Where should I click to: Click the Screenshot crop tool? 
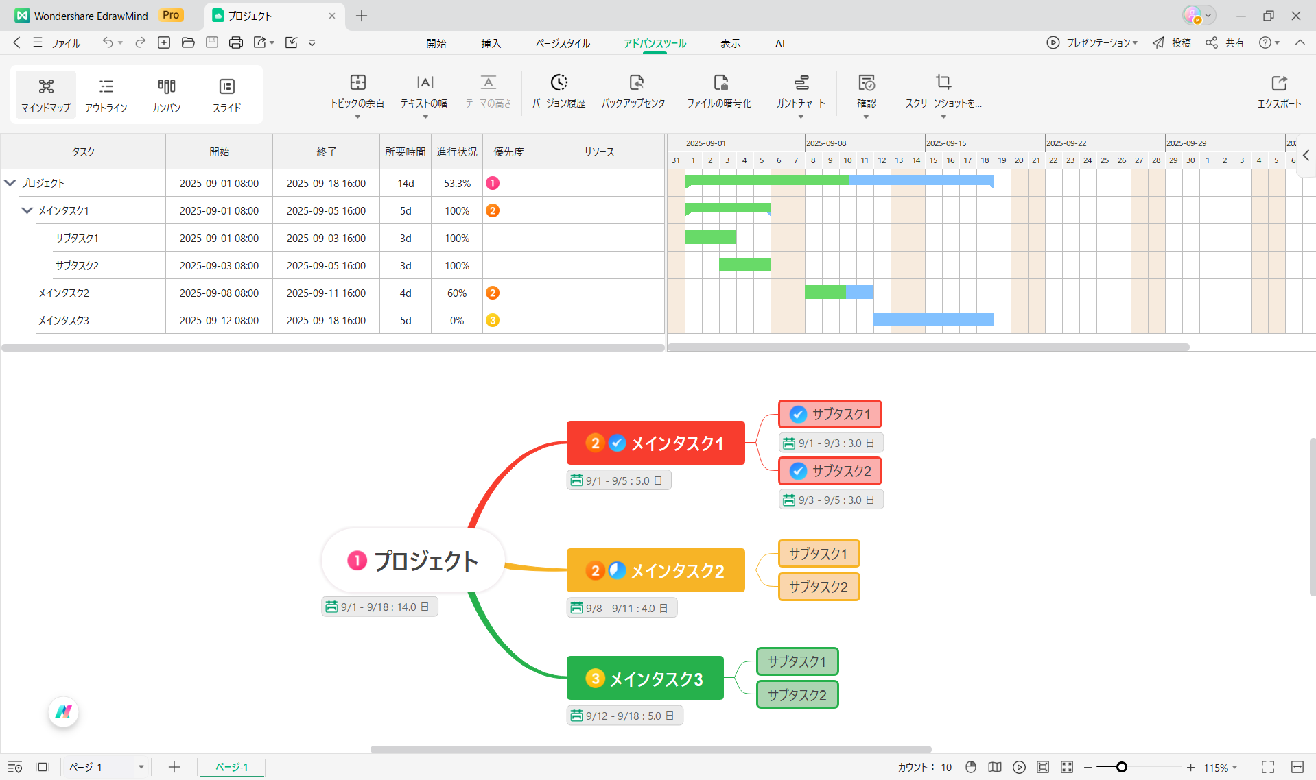(x=943, y=83)
